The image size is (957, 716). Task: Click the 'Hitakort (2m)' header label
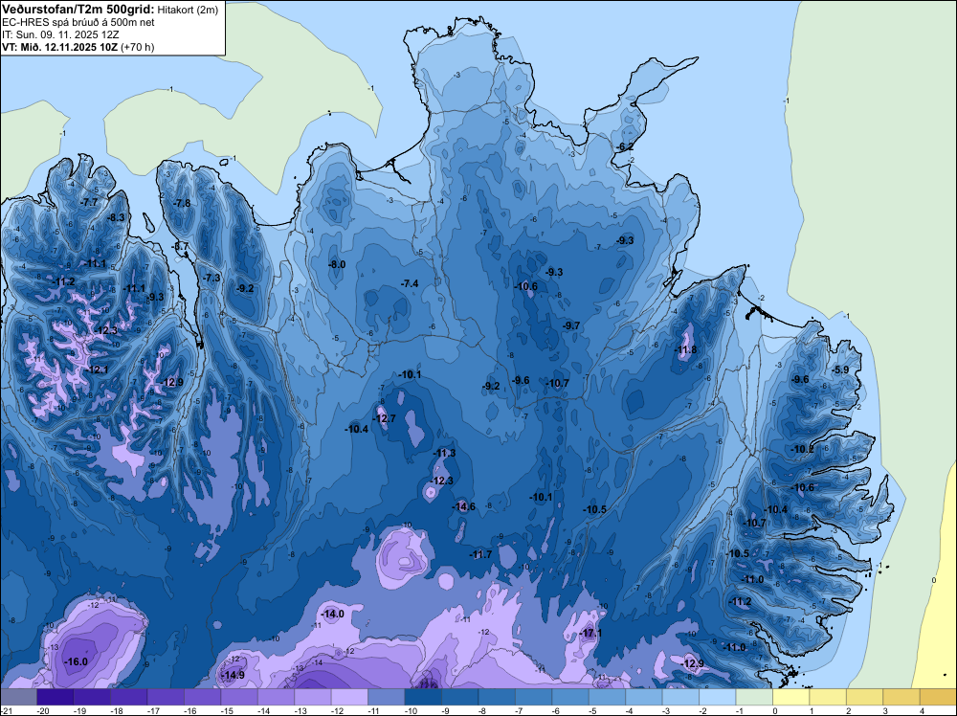click(x=188, y=10)
